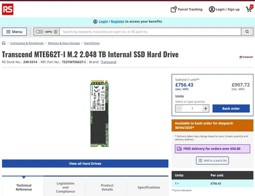Click the MPN info icon
255x196 pixels.
click(x=56, y=32)
